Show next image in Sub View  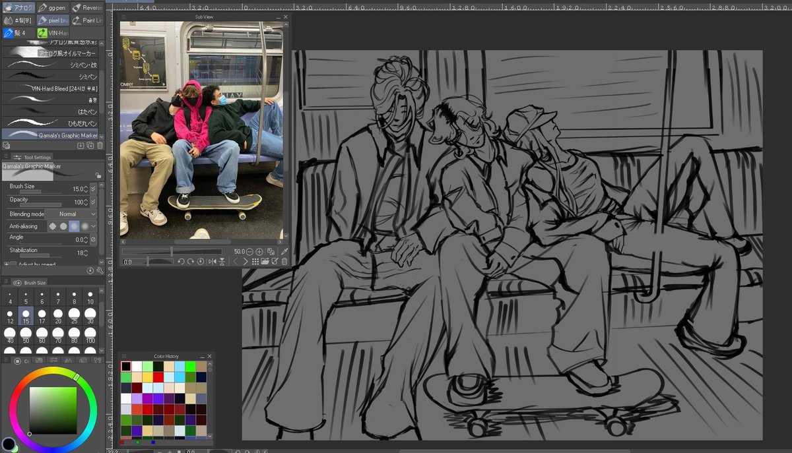tap(246, 262)
